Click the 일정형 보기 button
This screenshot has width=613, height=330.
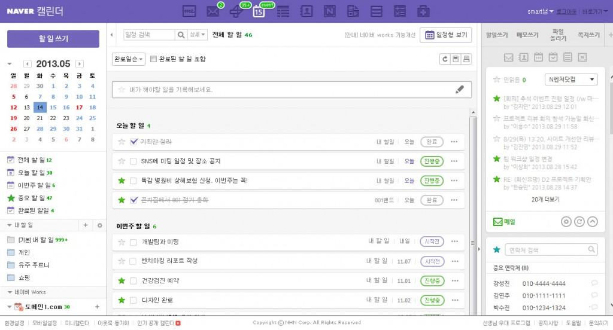pyautogui.click(x=445, y=35)
